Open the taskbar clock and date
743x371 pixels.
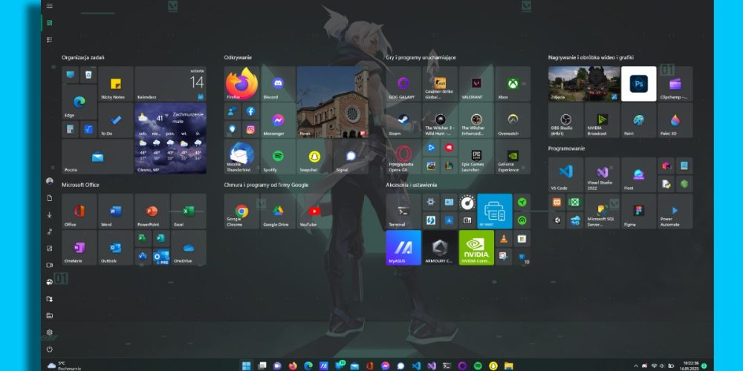point(690,366)
